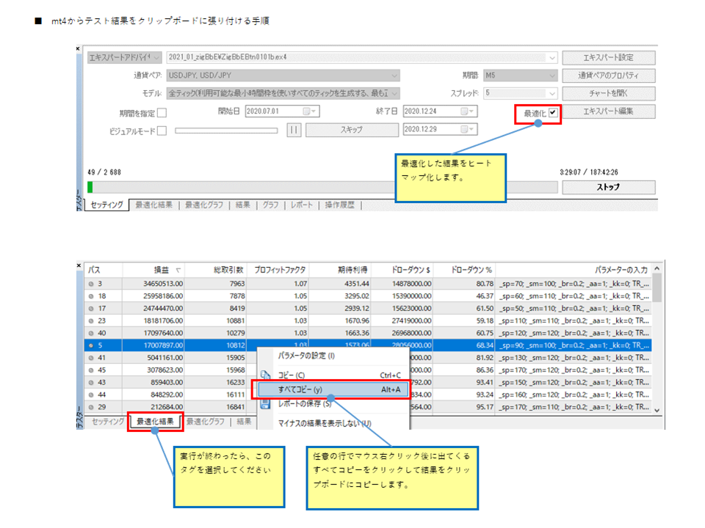The height and width of the screenshot is (528, 705).
Task: Open the モデル 全ティック dropdown
Action: click(x=394, y=93)
